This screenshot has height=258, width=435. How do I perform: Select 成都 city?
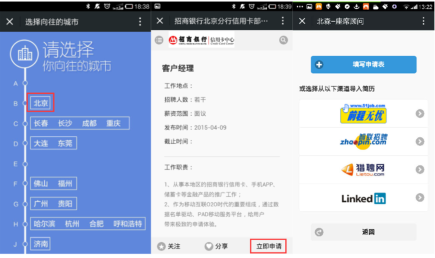89,123
